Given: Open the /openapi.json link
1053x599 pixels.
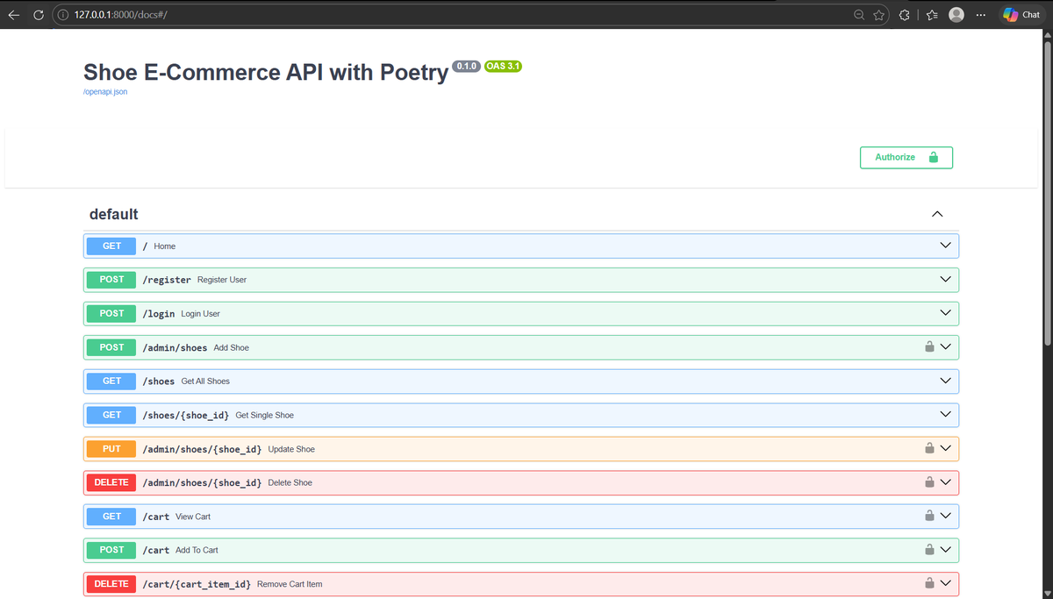Looking at the screenshot, I should pos(104,92).
